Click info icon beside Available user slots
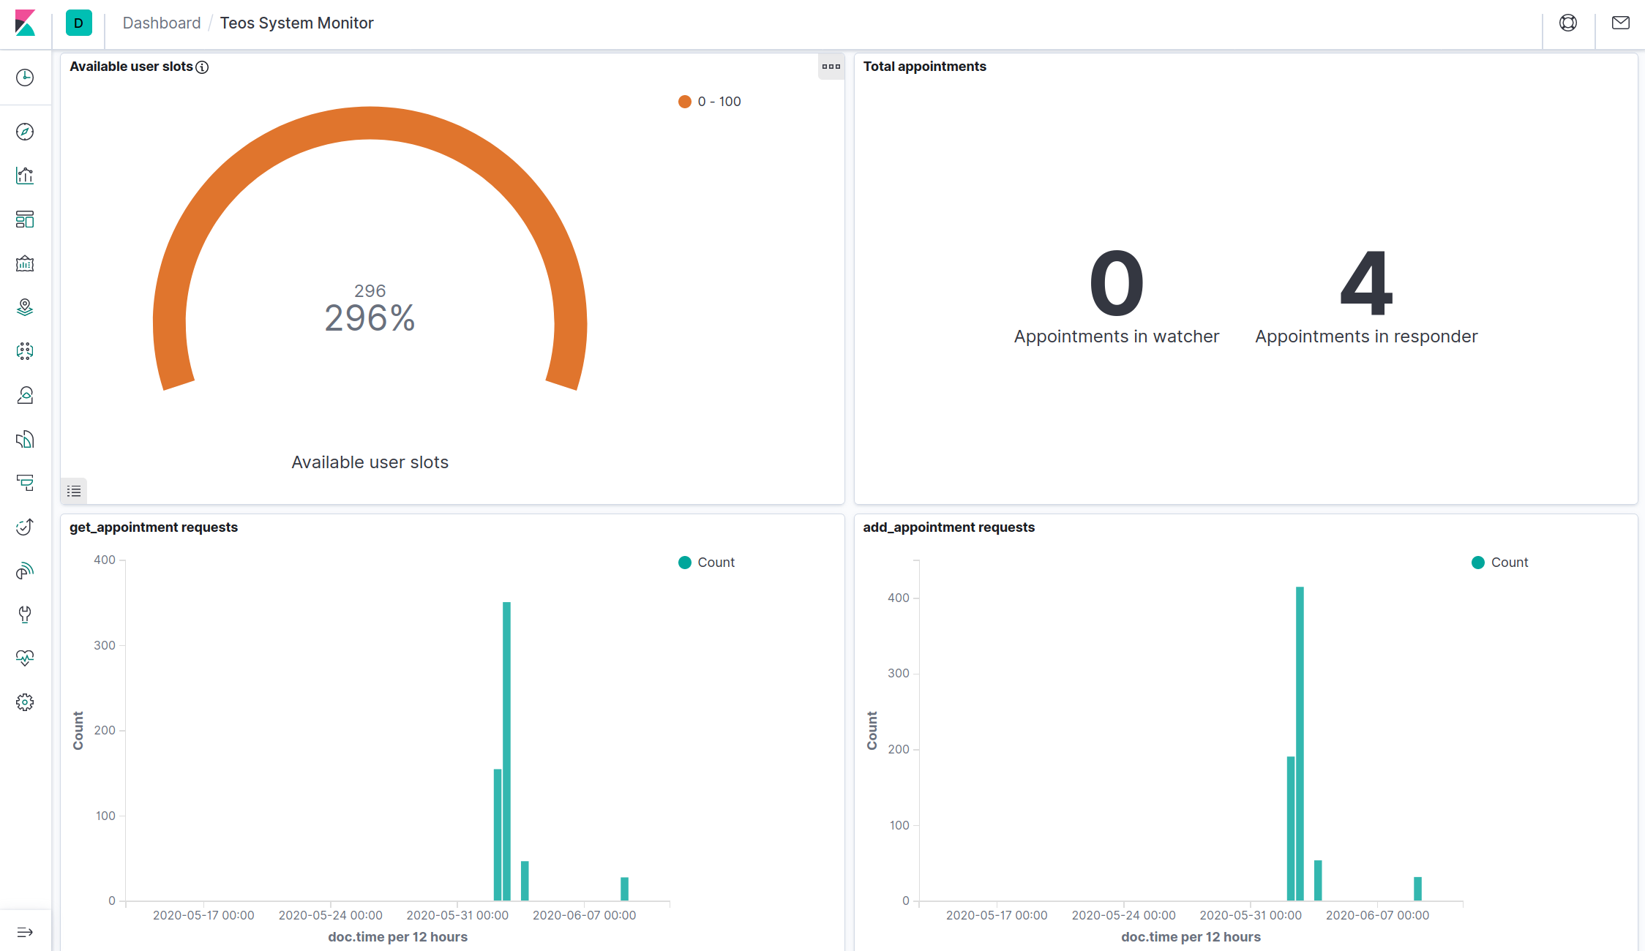The width and height of the screenshot is (1645, 951). click(x=203, y=67)
